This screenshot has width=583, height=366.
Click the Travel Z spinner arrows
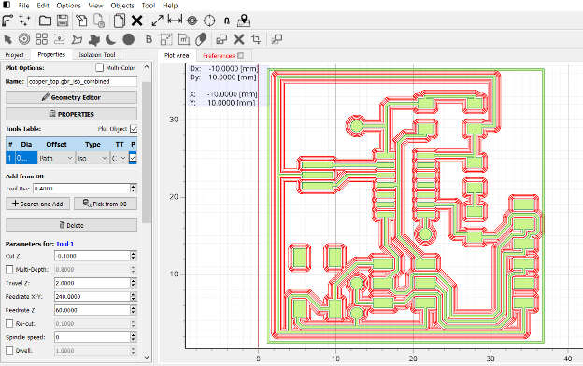click(133, 283)
